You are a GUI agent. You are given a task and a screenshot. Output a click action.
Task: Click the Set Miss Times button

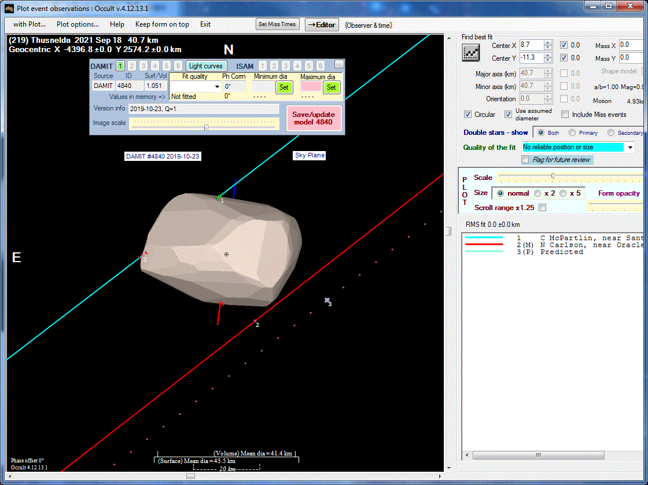(277, 24)
